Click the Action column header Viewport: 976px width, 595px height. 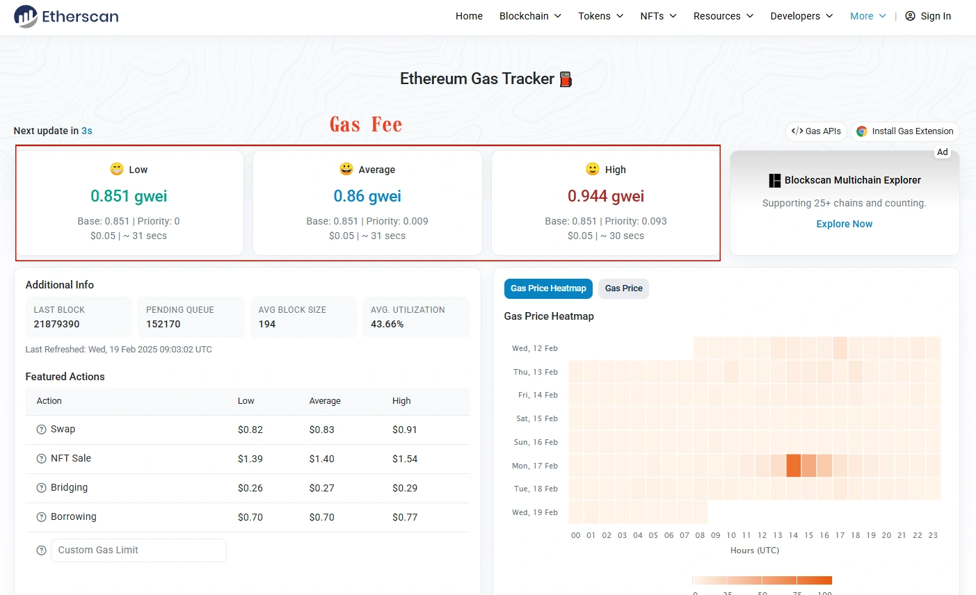coord(49,401)
